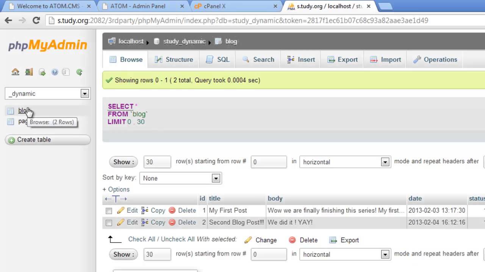485x272 pixels.
Task: Reload the browser page
Action: coord(36,20)
